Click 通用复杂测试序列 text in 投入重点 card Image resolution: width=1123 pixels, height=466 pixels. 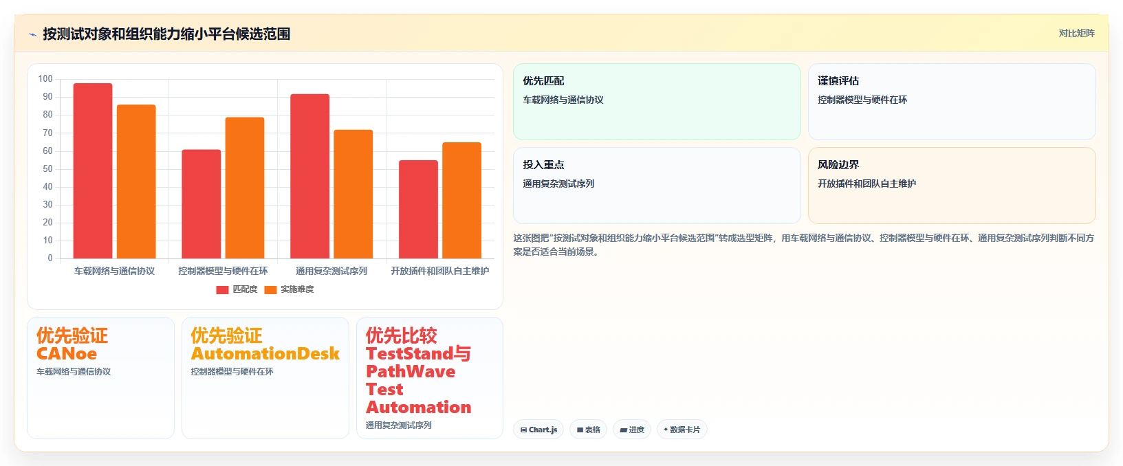click(x=558, y=184)
